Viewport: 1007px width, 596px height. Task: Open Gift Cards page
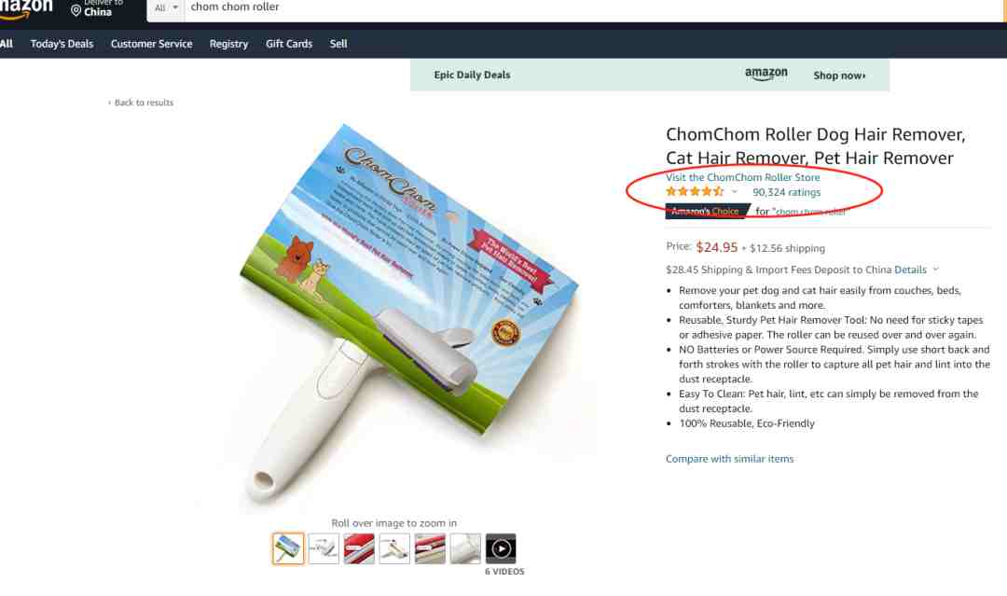[x=289, y=44]
